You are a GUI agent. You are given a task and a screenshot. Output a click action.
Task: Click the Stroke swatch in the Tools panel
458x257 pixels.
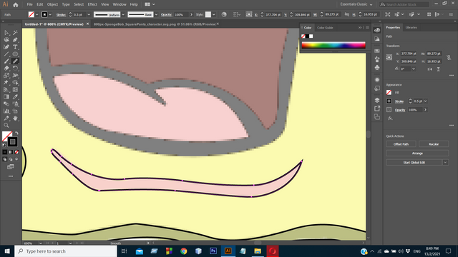coord(12,142)
